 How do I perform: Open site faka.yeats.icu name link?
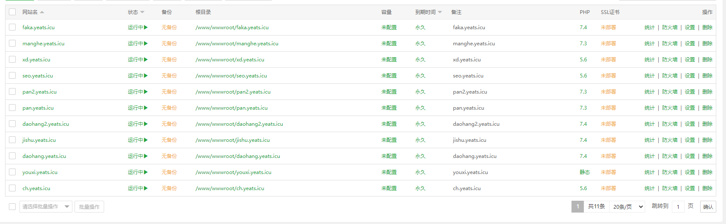[x=39, y=28]
